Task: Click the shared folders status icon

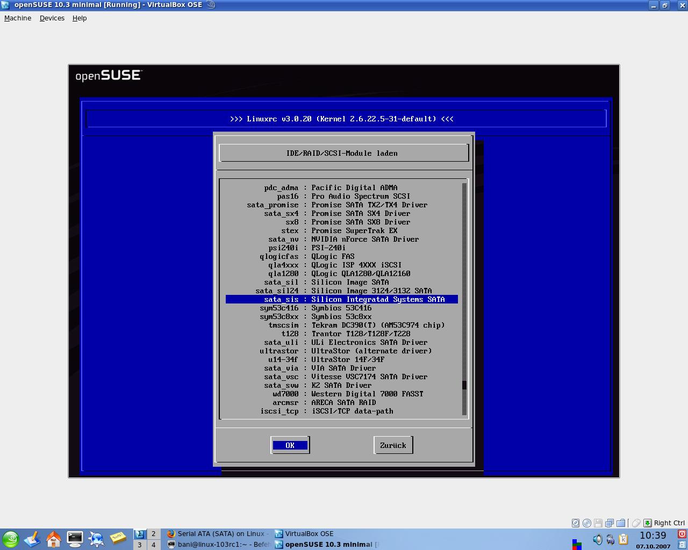Action: pyautogui.click(x=621, y=523)
